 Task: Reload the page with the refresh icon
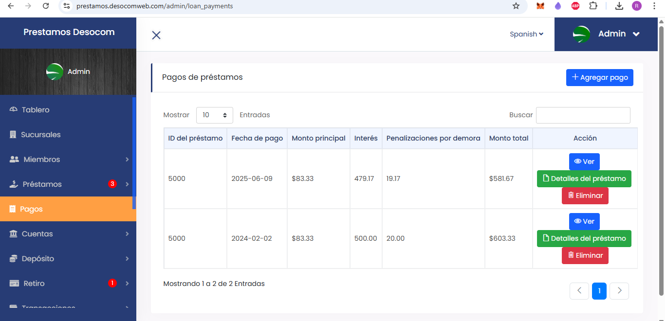click(x=46, y=6)
